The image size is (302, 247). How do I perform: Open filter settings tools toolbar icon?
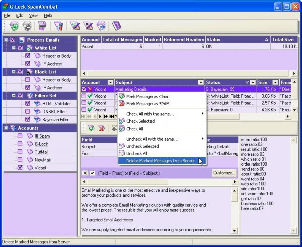tap(59, 26)
